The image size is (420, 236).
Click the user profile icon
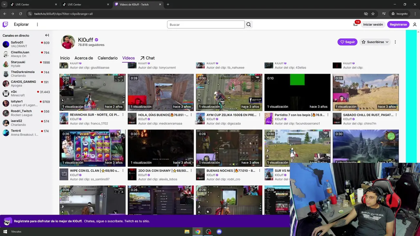tap(415, 25)
